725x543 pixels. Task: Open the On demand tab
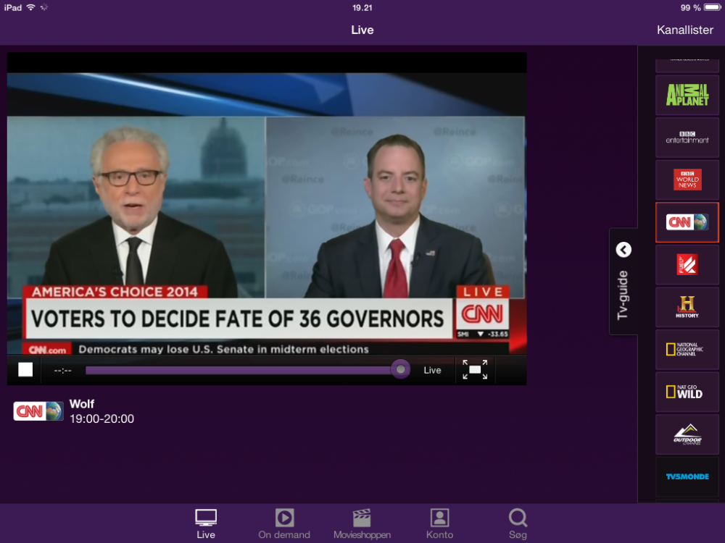(x=284, y=523)
